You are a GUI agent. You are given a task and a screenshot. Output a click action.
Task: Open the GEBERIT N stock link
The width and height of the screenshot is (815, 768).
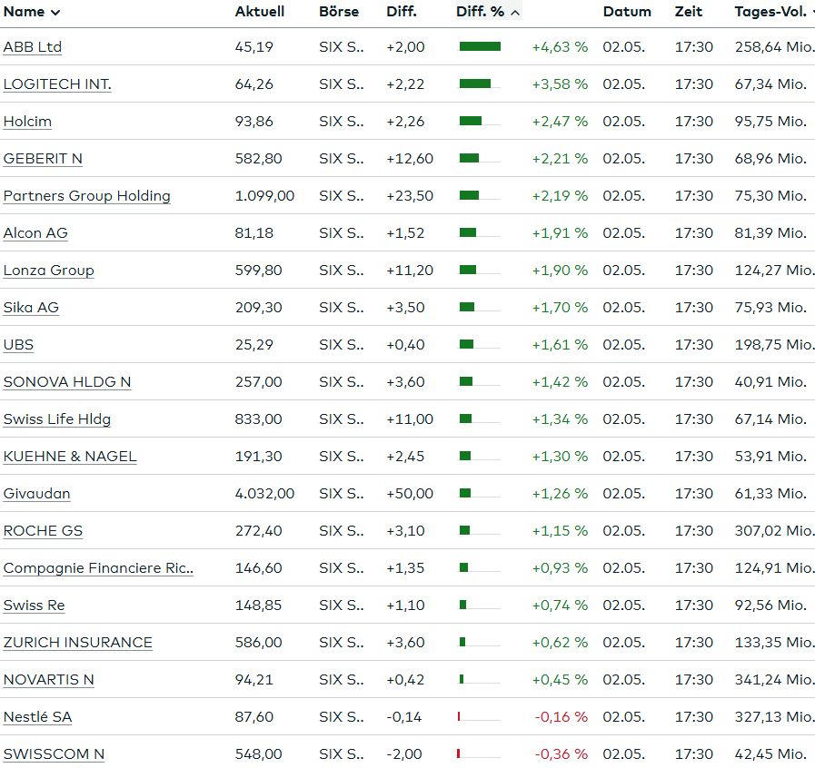coord(43,158)
